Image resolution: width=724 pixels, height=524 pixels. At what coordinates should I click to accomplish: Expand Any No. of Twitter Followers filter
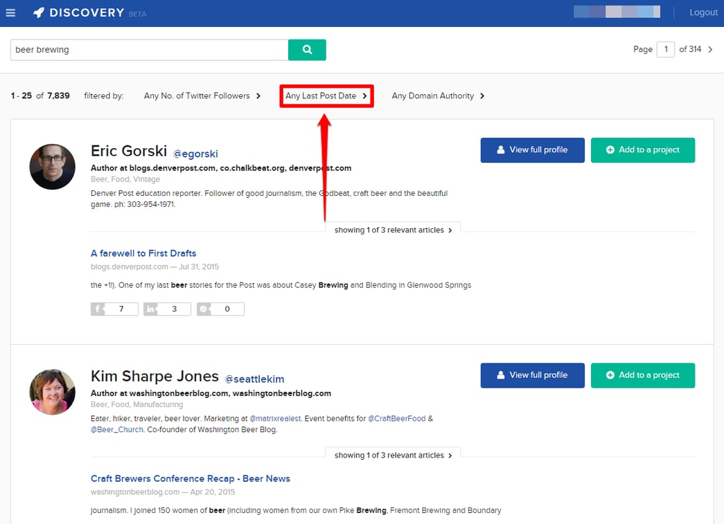[x=202, y=96]
